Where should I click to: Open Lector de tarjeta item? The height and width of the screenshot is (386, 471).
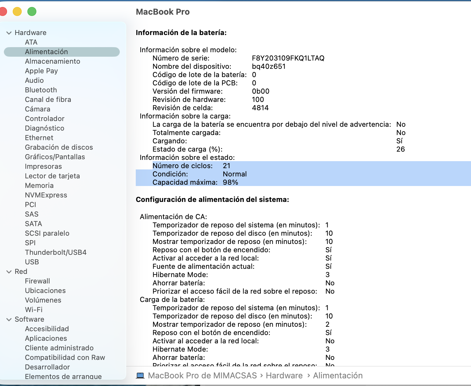tap(52, 176)
